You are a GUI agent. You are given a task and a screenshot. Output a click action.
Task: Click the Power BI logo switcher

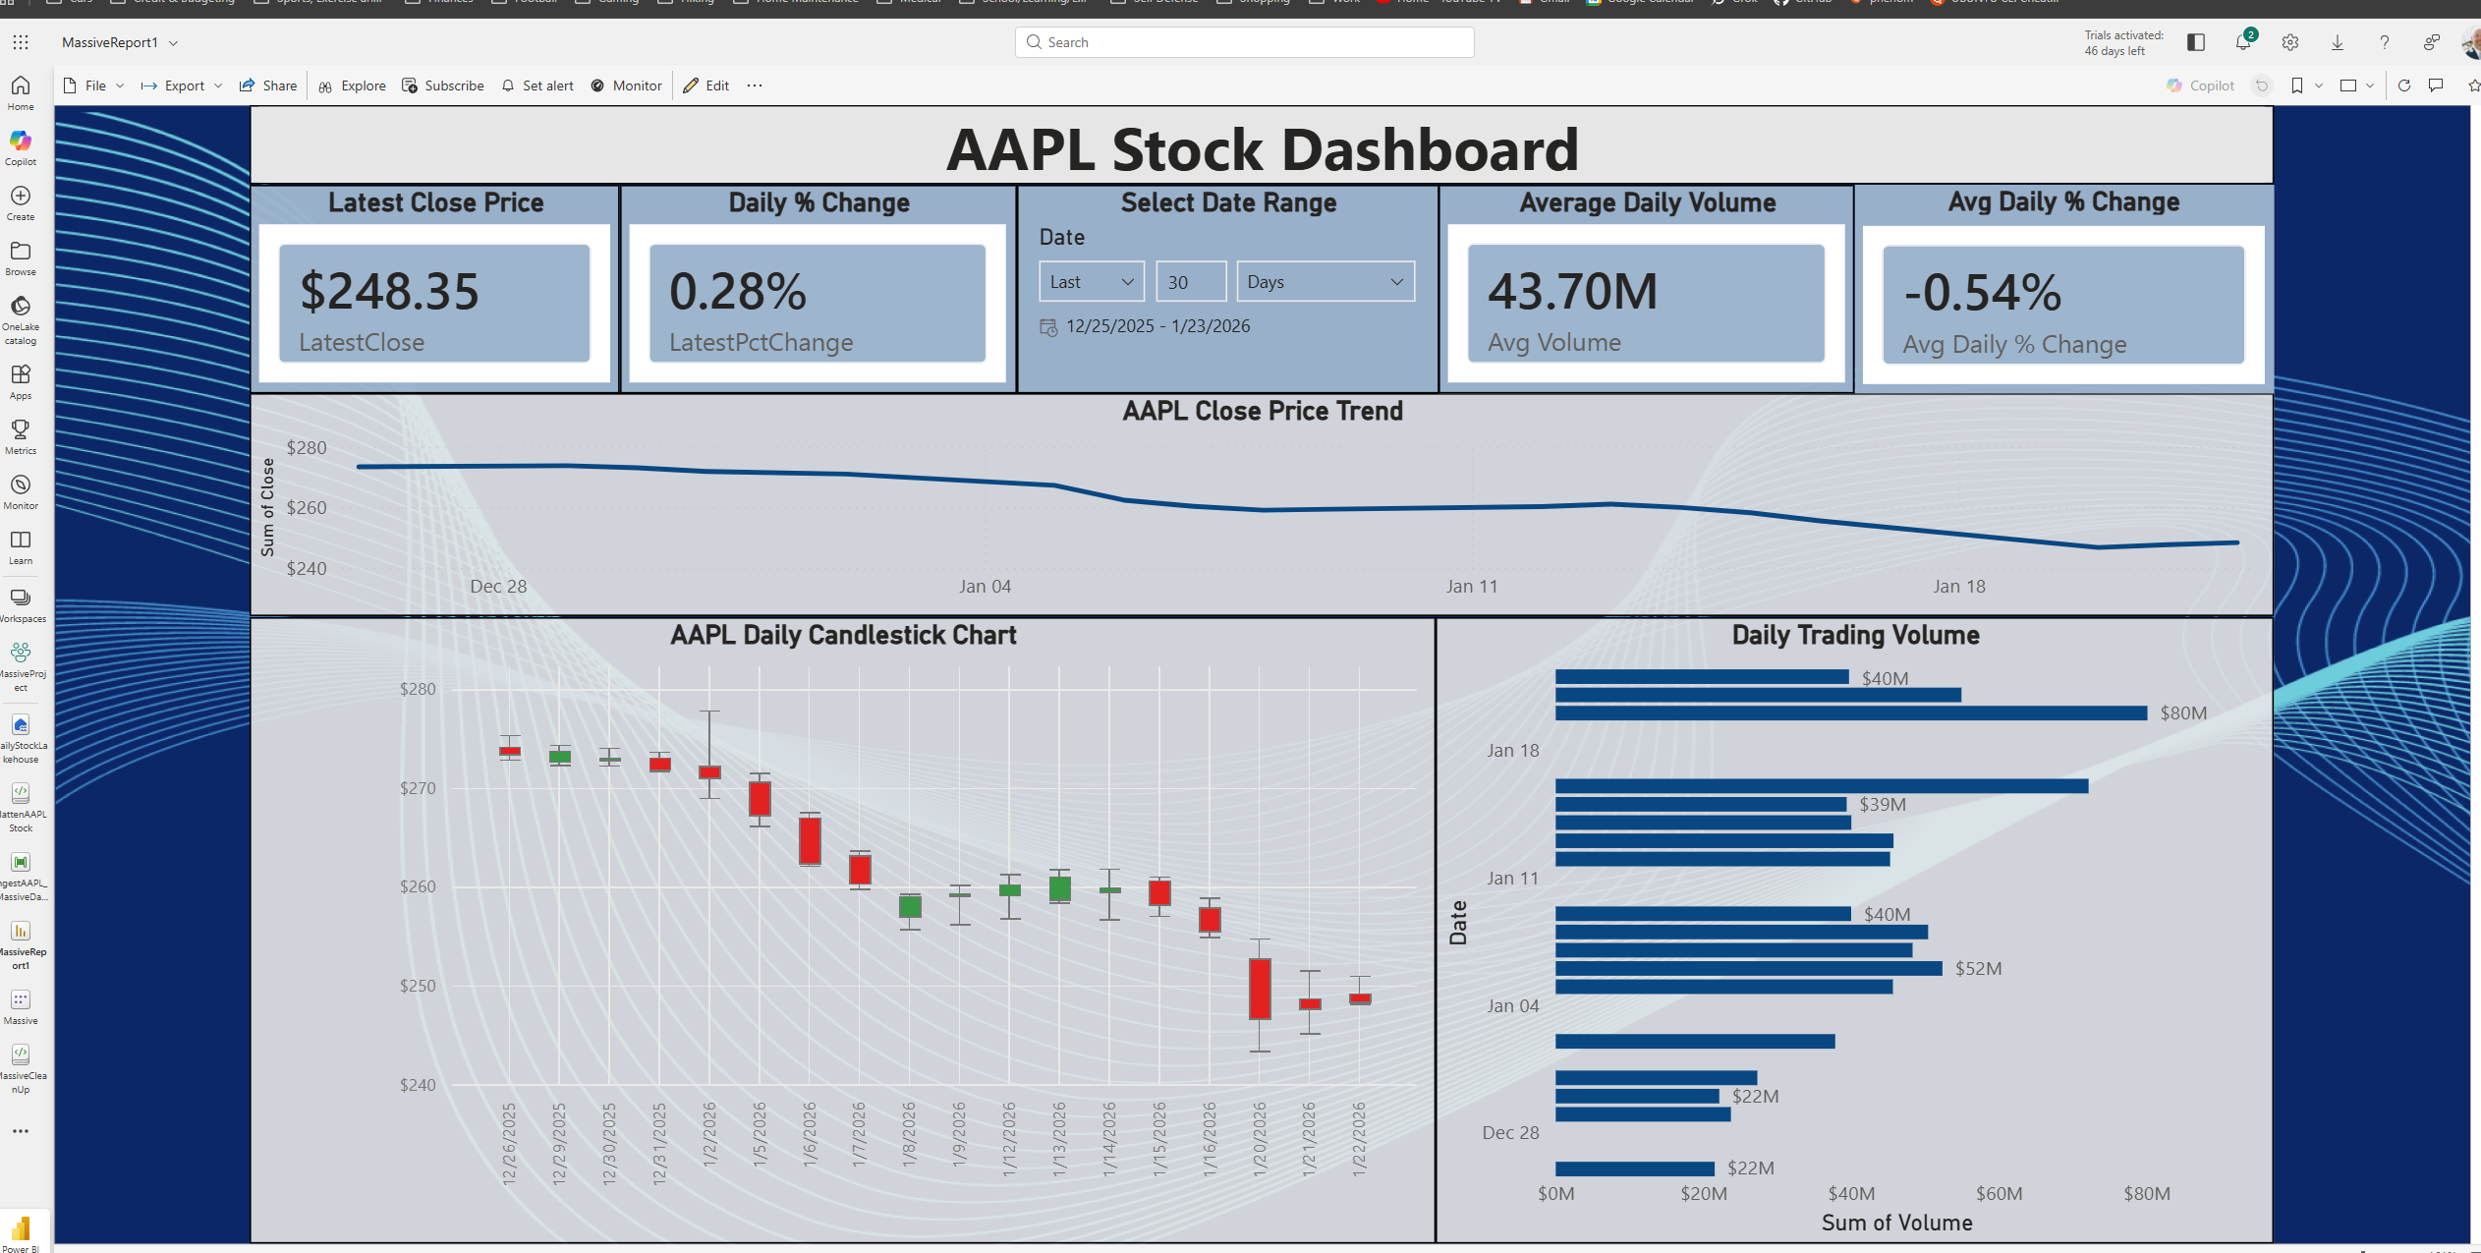22,1232
